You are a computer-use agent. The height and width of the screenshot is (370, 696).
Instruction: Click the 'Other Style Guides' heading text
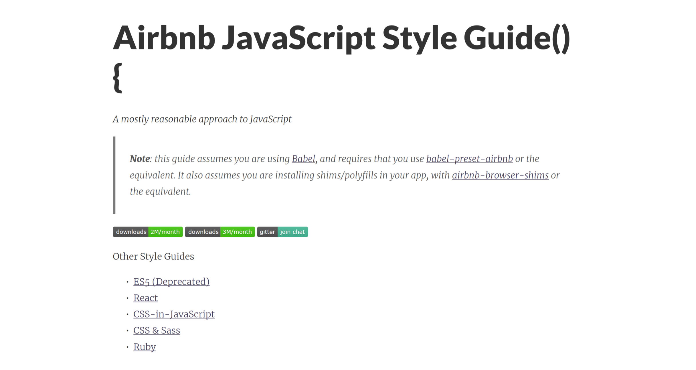click(153, 256)
